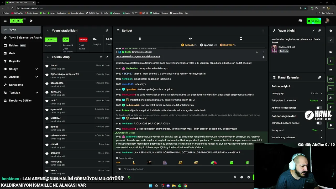Unpin the BotRix pinned message
This screenshot has width=336, height=189.
[257, 52]
